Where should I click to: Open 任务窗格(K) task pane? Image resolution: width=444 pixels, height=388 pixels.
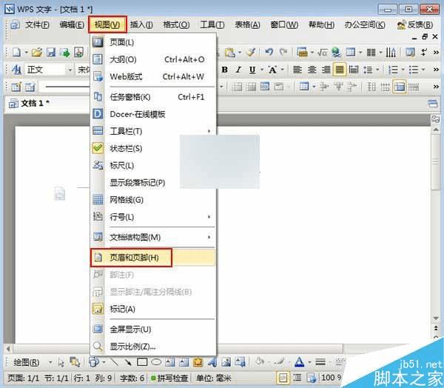tap(154, 97)
